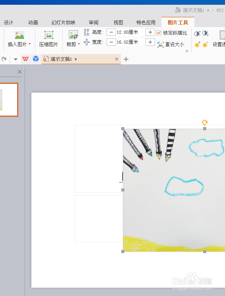Select the slide 1 thumbnail
Image resolution: width=225 pixels, height=296 pixels.
coord(9,100)
